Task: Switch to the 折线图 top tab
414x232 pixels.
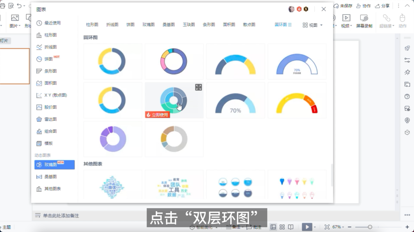Action: click(x=112, y=25)
